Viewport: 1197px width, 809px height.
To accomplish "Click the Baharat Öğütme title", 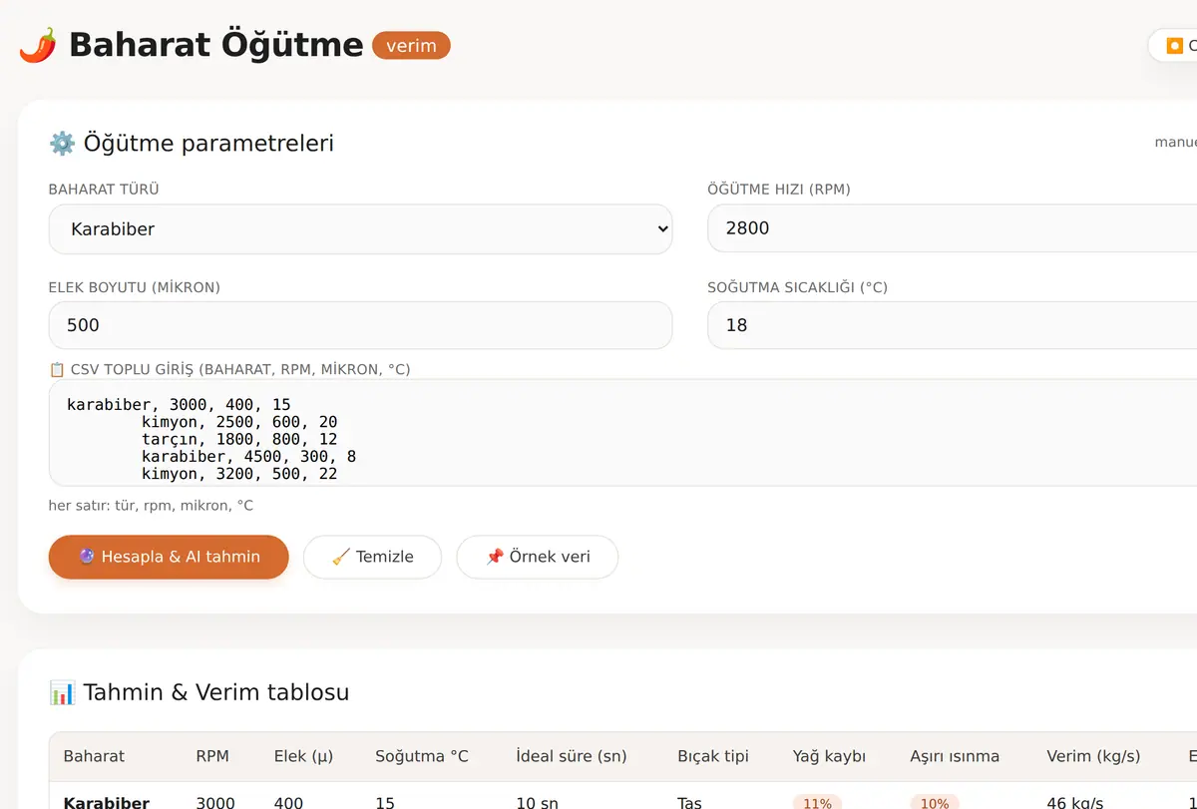I will (215, 45).
